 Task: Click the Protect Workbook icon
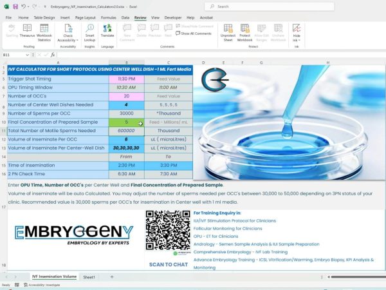[x=245, y=31]
